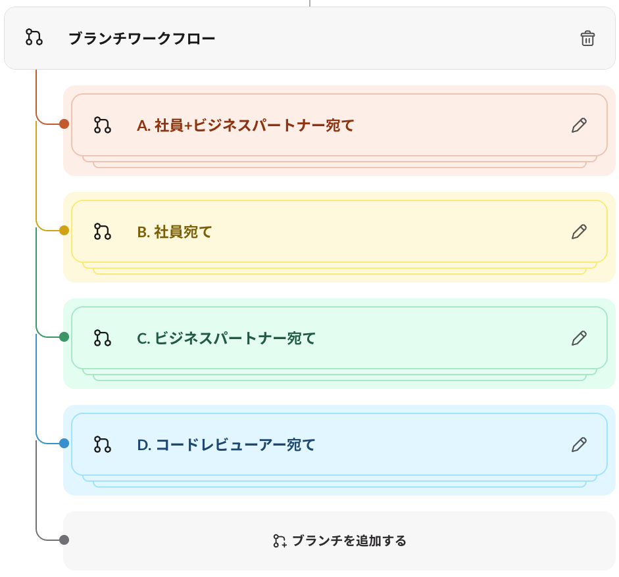Open branch A. 社員+ビジネスパートナー宛て
The height and width of the screenshot is (577, 619).
pos(245,125)
